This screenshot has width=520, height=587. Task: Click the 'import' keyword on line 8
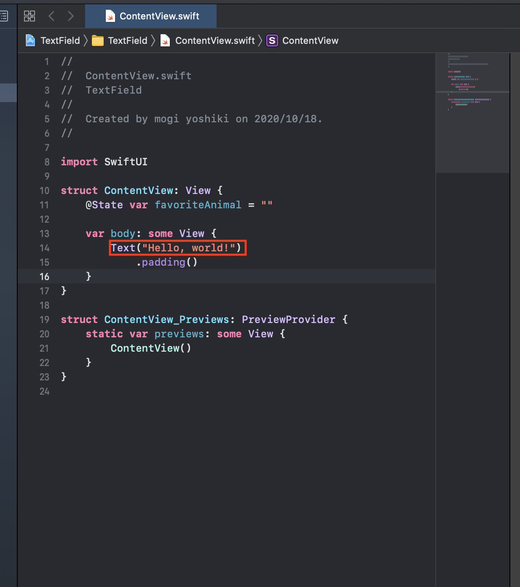click(x=79, y=162)
